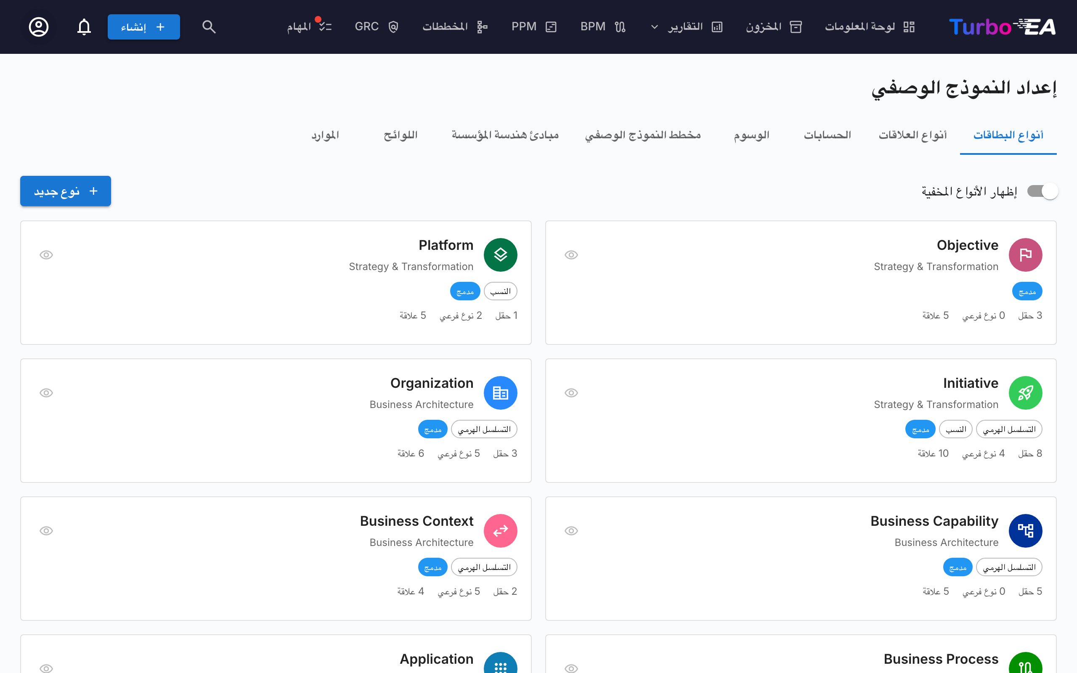The image size is (1077, 673).
Task: Switch to أنواع البطاقات tab
Action: point(1008,135)
